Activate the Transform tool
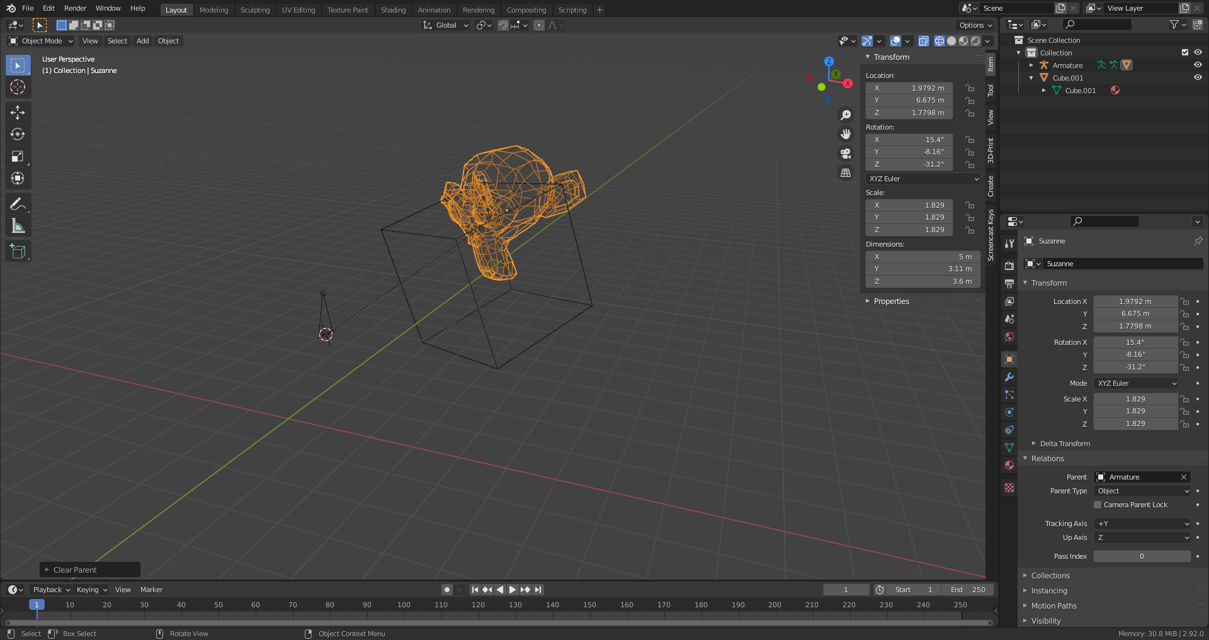Screen dimensions: 1209x640 pos(18,179)
